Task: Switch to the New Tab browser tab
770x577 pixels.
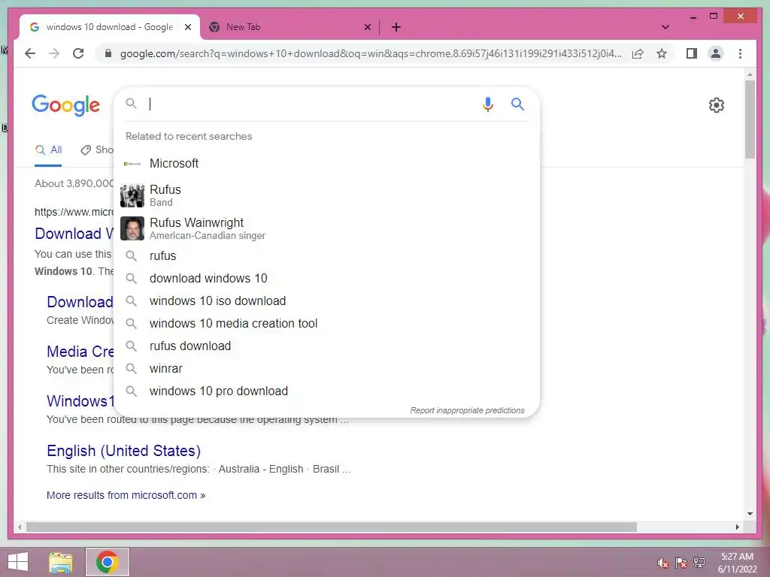Action: 291,27
